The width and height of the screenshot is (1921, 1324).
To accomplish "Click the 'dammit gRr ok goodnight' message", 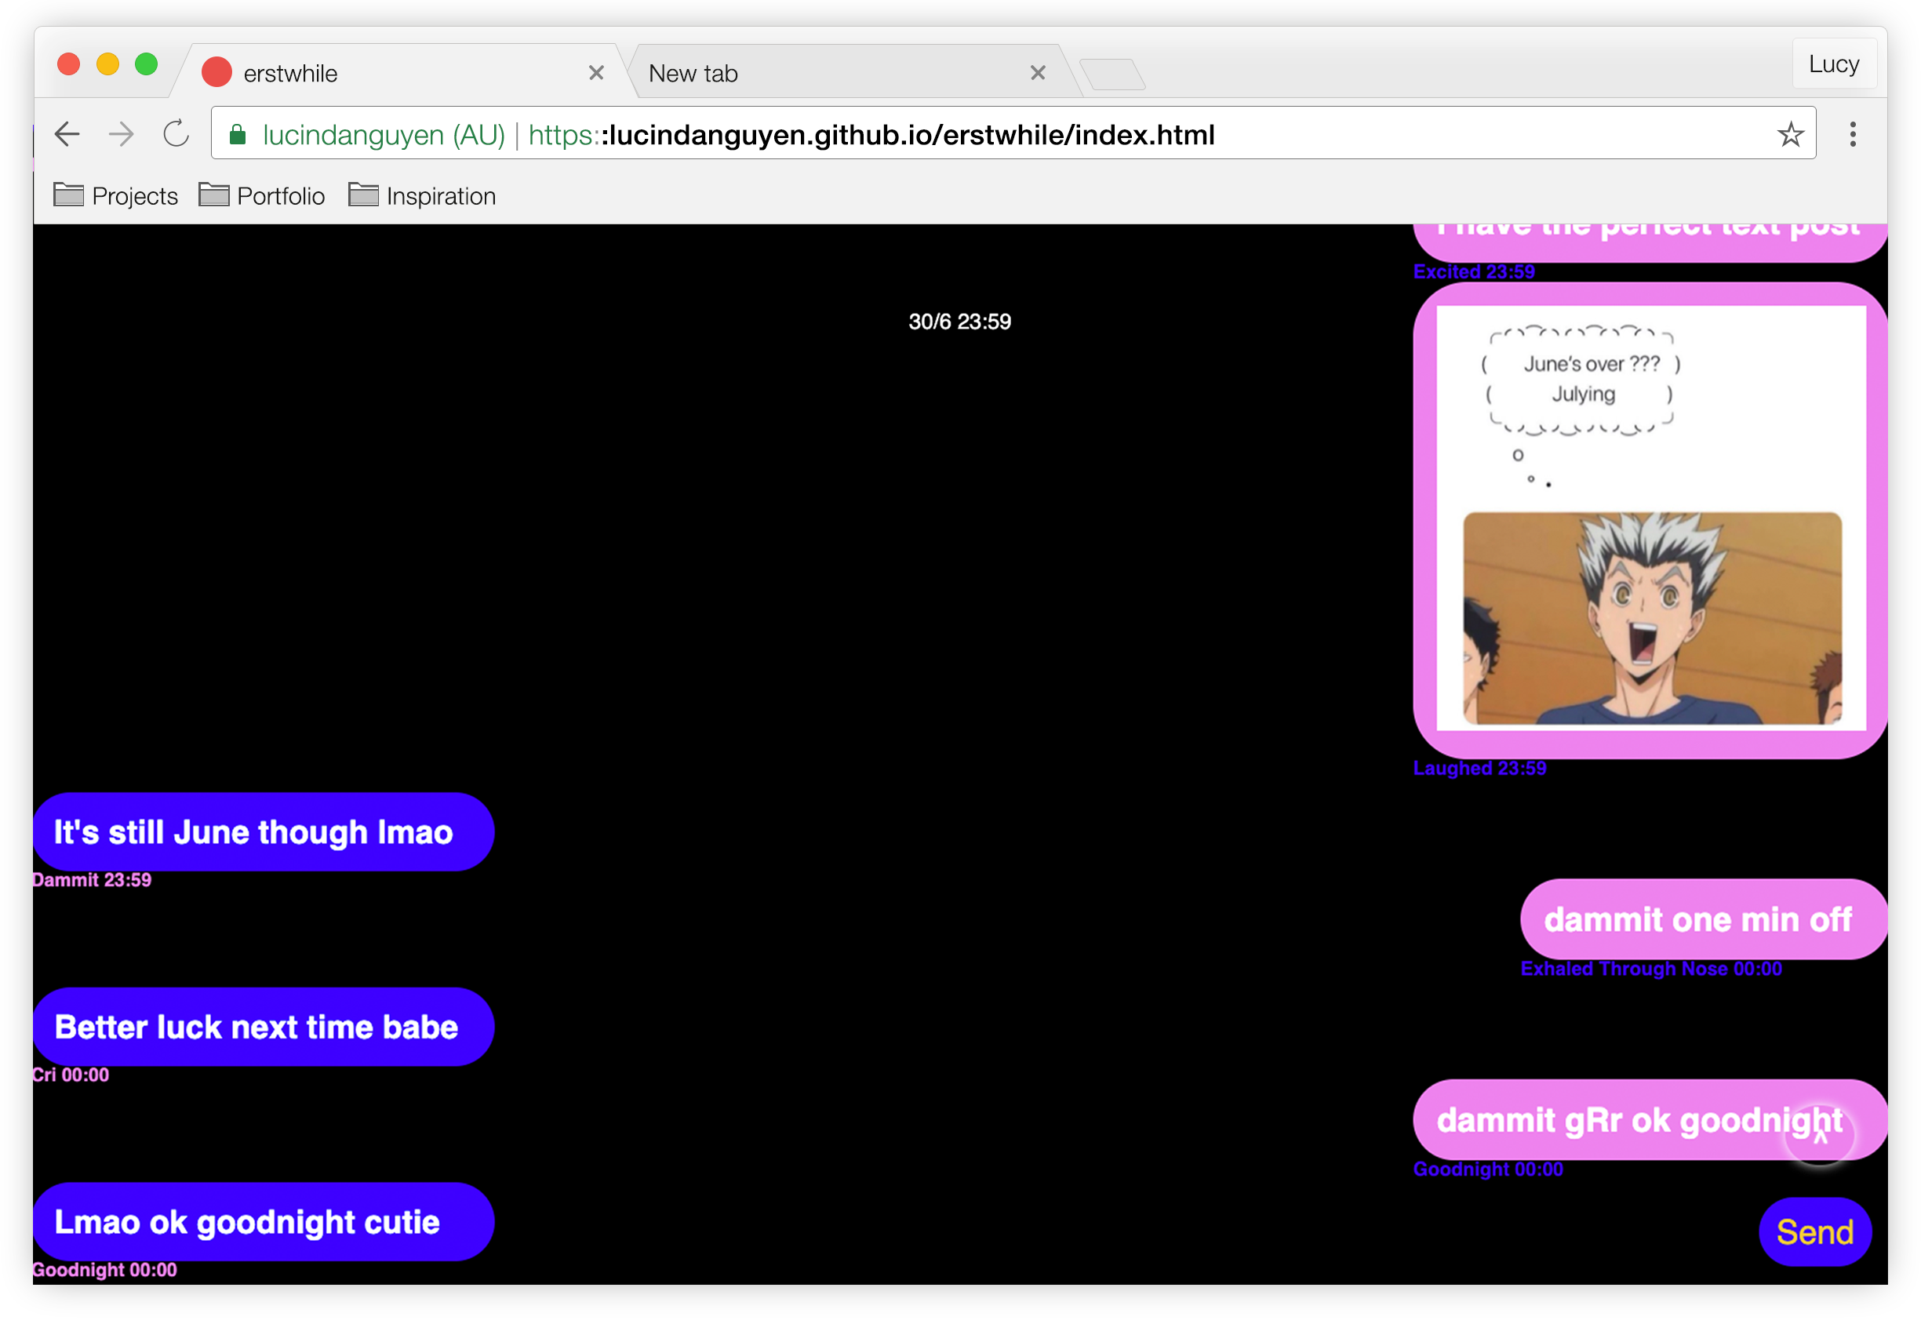I will (1649, 1120).
